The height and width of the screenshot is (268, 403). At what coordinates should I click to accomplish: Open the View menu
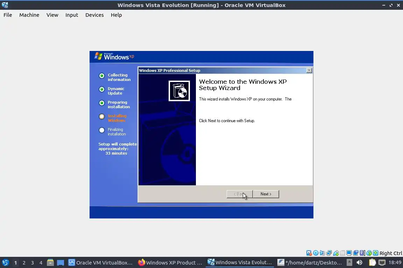(x=52, y=15)
